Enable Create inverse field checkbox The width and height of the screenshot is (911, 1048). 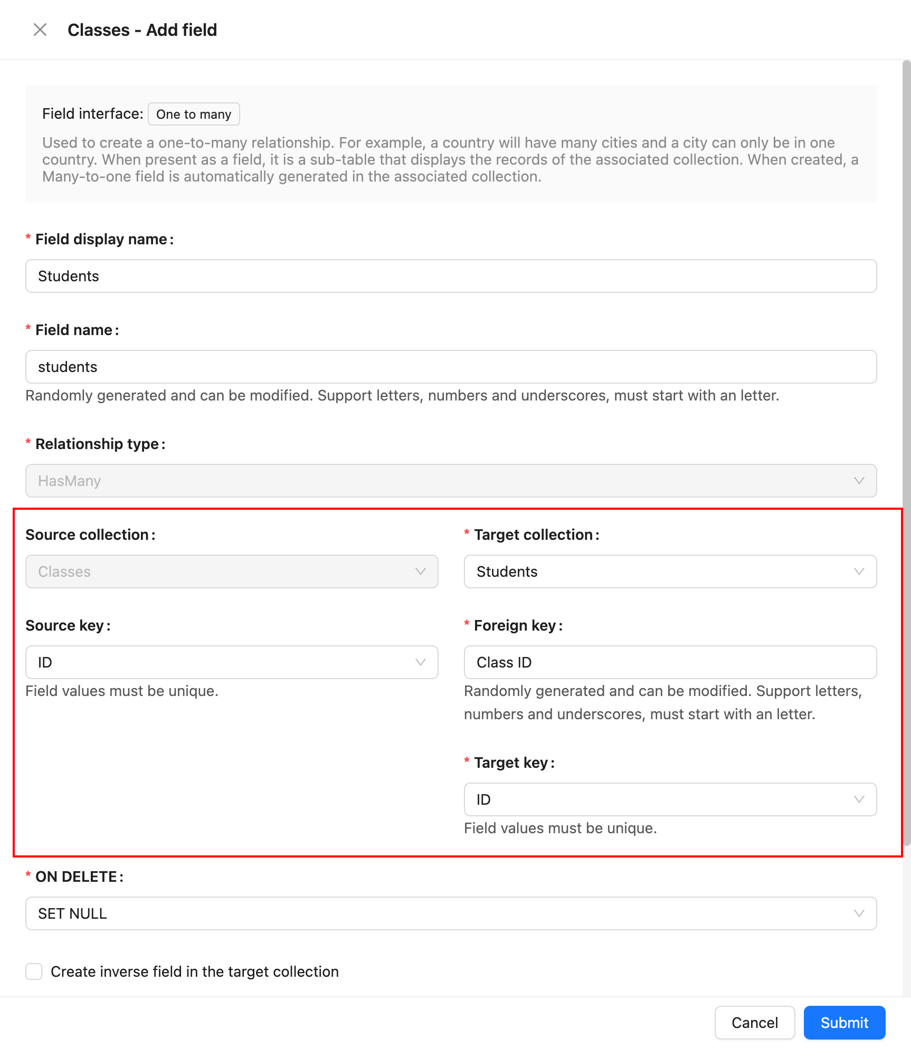(x=34, y=971)
